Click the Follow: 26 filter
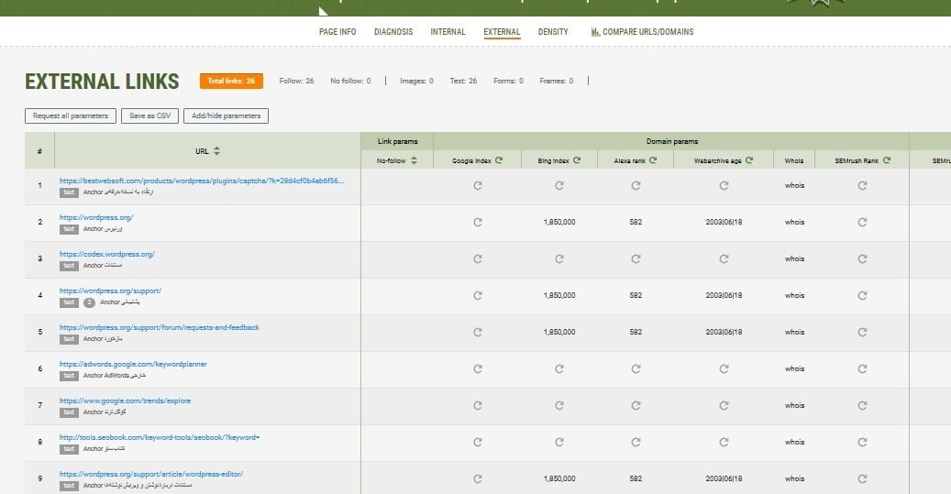Image resolution: width=951 pixels, height=494 pixels. [x=296, y=81]
